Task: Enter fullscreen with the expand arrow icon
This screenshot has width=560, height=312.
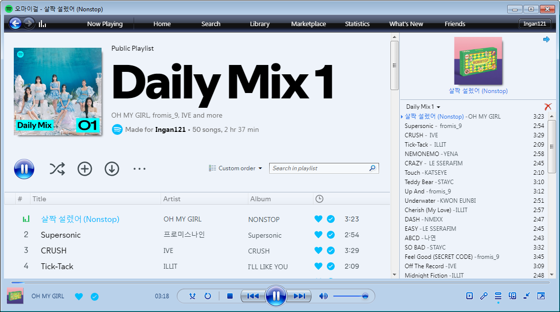Action: tap(541, 296)
